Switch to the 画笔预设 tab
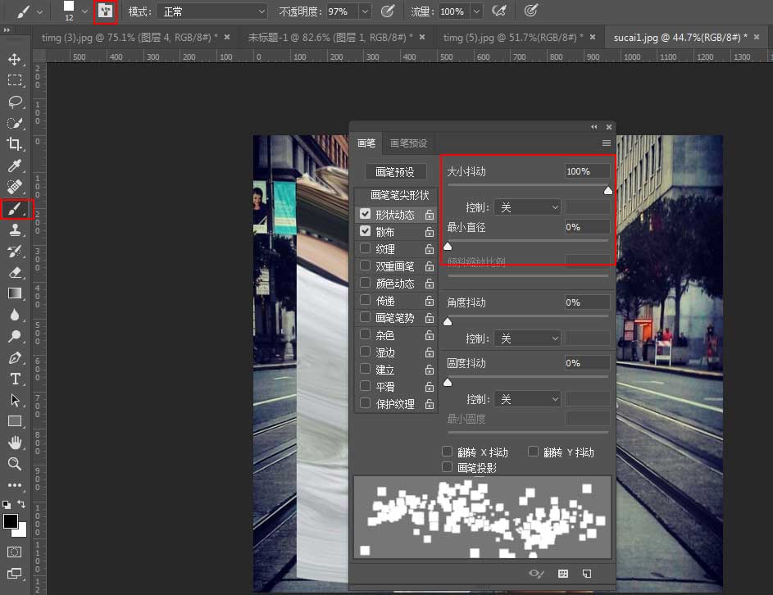 pos(407,143)
